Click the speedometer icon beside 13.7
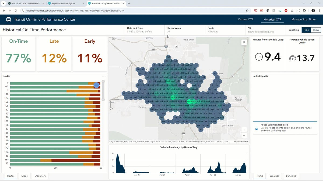Screen dimensions: 323x181 (292, 58)
